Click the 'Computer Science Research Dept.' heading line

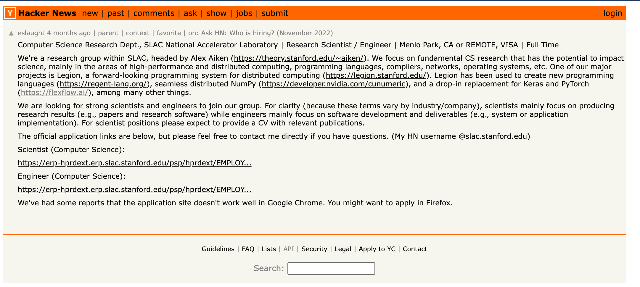coord(288,45)
